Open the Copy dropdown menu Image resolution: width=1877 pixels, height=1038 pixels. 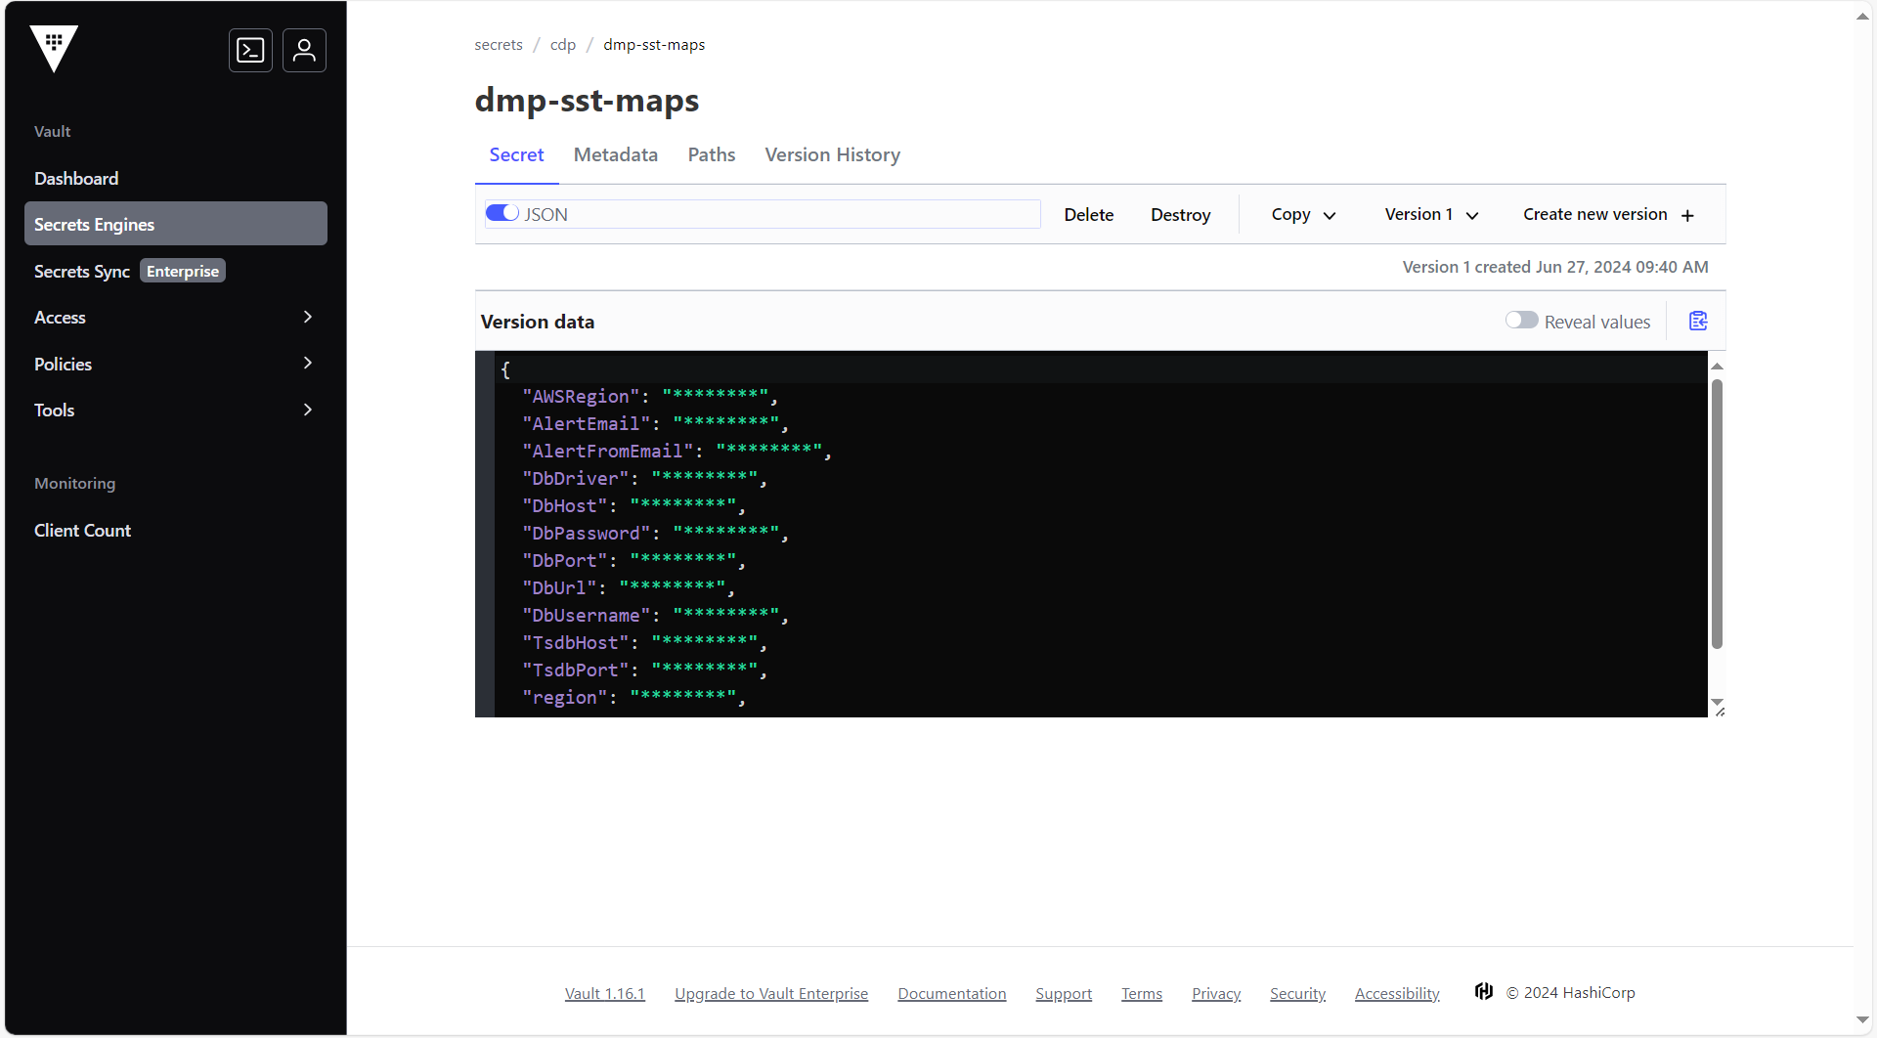click(1302, 214)
